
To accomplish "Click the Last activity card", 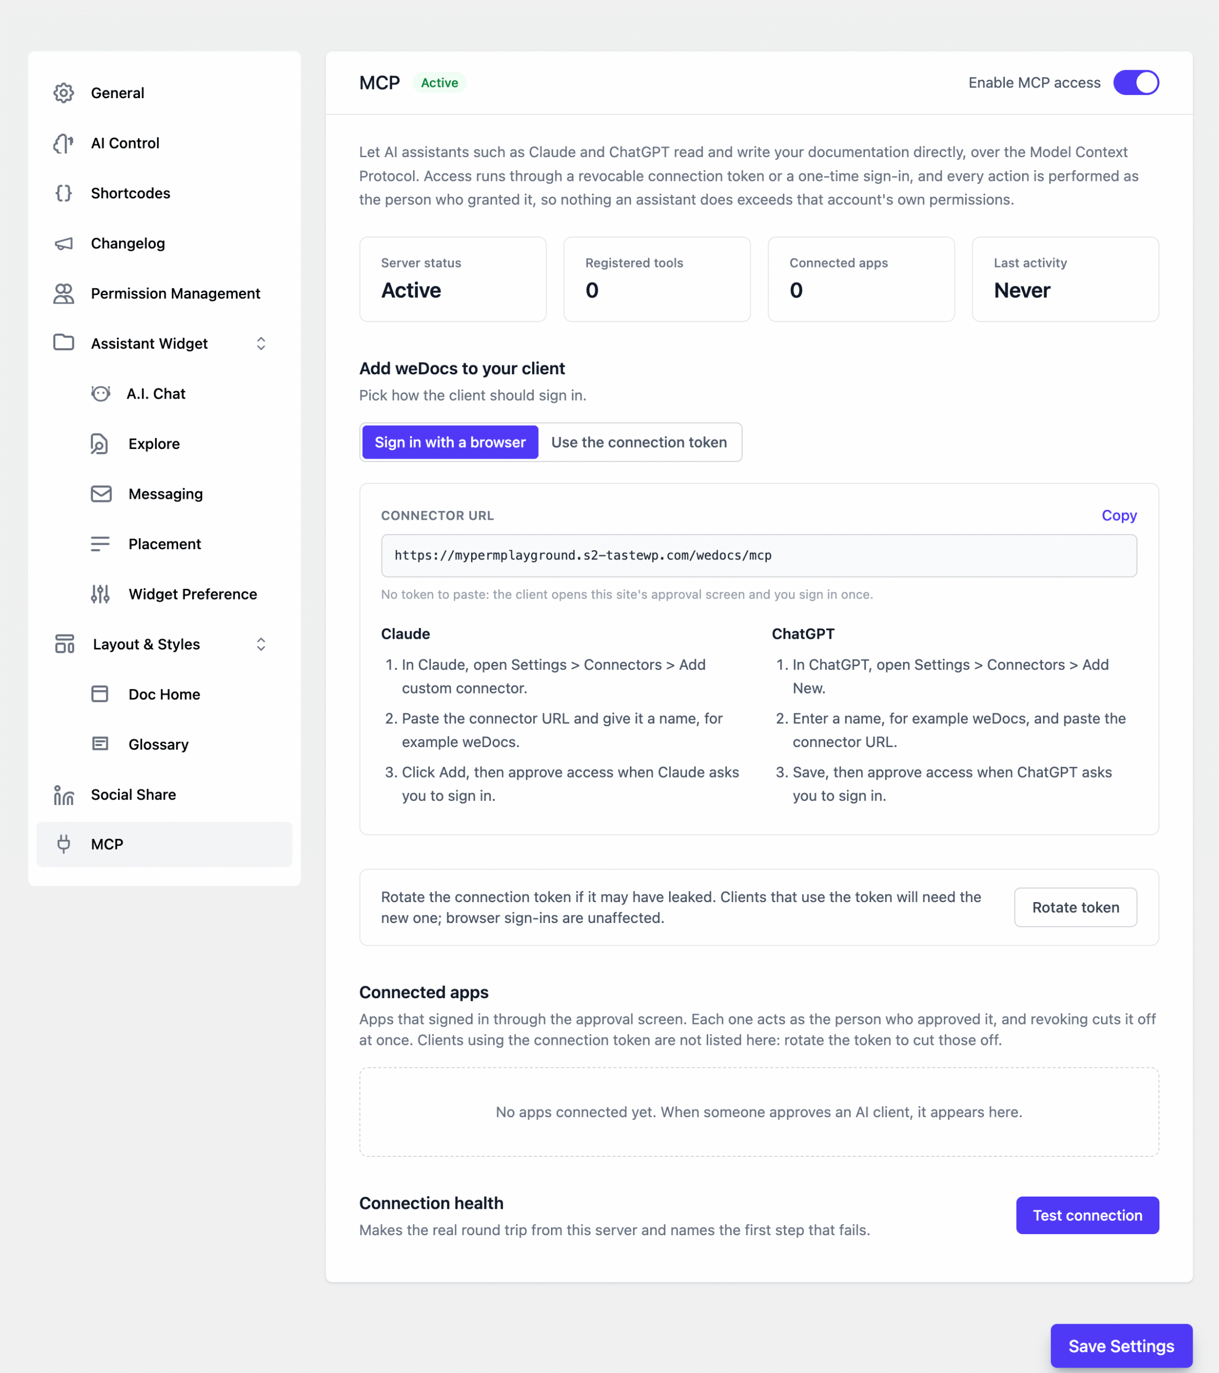I will pyautogui.click(x=1066, y=279).
